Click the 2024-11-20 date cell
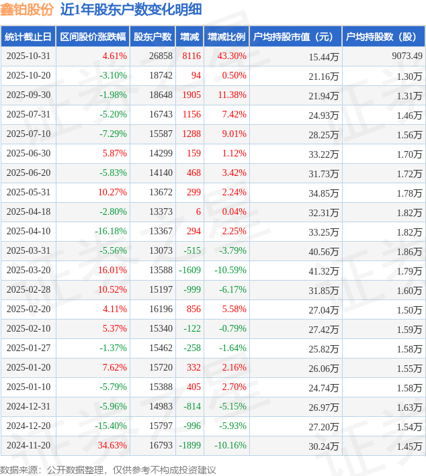Screen dimensions: 426x476 pos(28,446)
